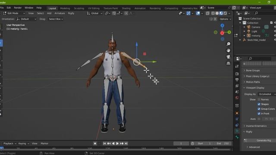Open Orientation Default dropdown
The height and width of the screenshot is (155, 276).
[x=27, y=19]
